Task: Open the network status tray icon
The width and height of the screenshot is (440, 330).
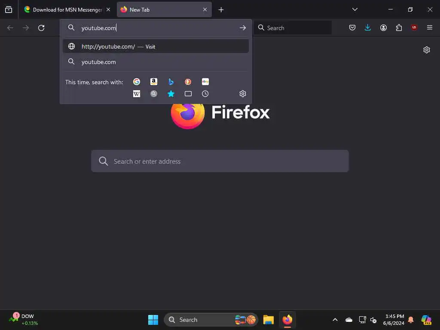Action: 362,320
